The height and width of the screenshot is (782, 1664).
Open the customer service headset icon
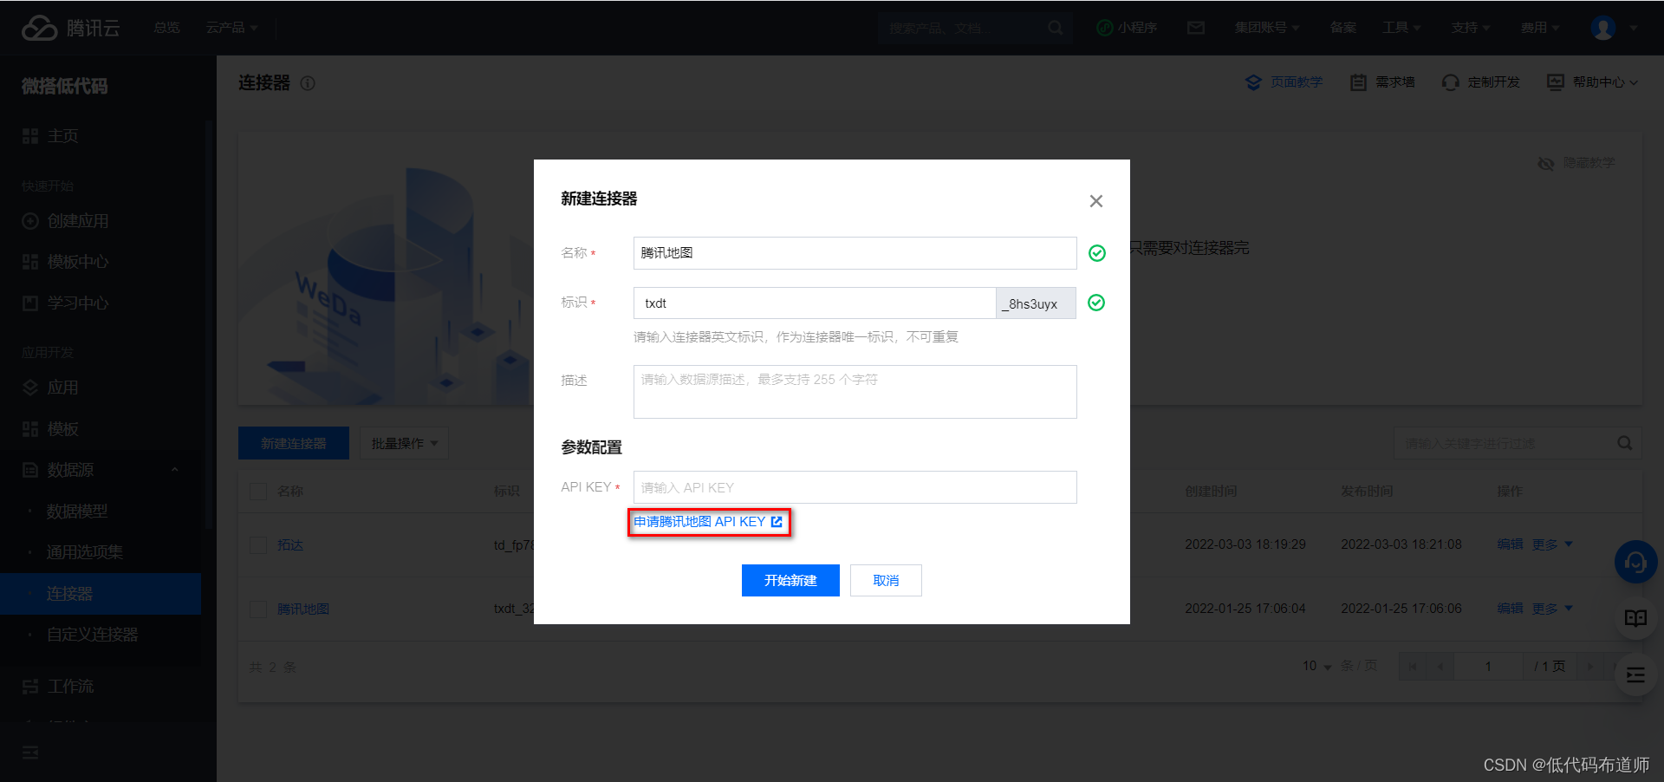click(x=1635, y=563)
